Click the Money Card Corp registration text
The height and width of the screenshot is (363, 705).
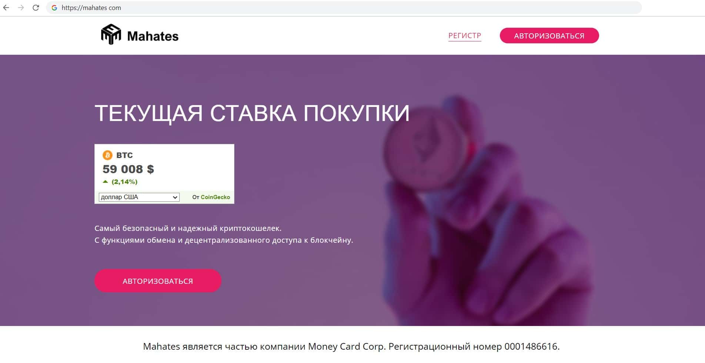(x=351, y=346)
